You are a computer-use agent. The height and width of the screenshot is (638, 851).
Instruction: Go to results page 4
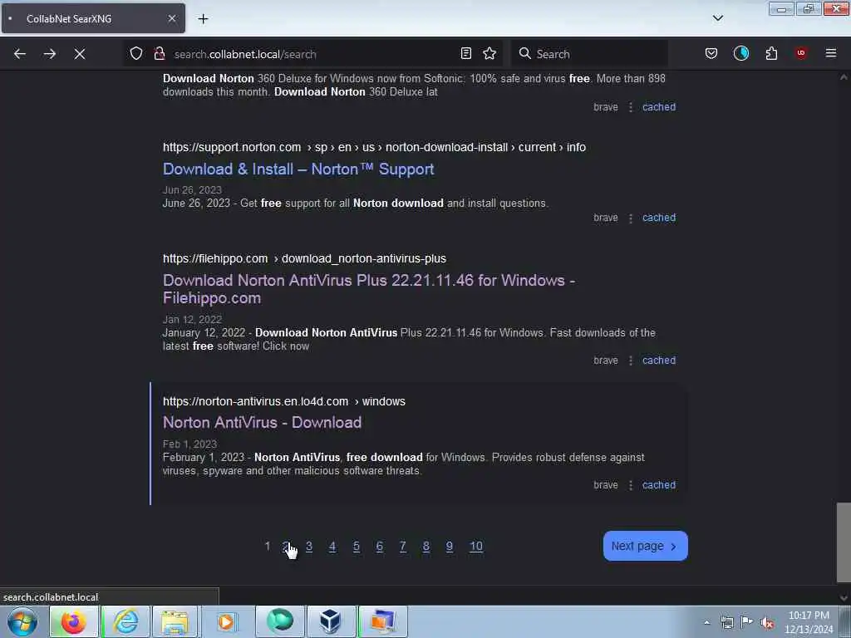[x=332, y=547]
